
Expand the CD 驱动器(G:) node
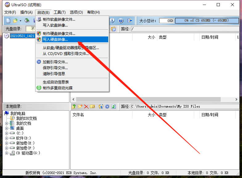[x=6, y=153]
